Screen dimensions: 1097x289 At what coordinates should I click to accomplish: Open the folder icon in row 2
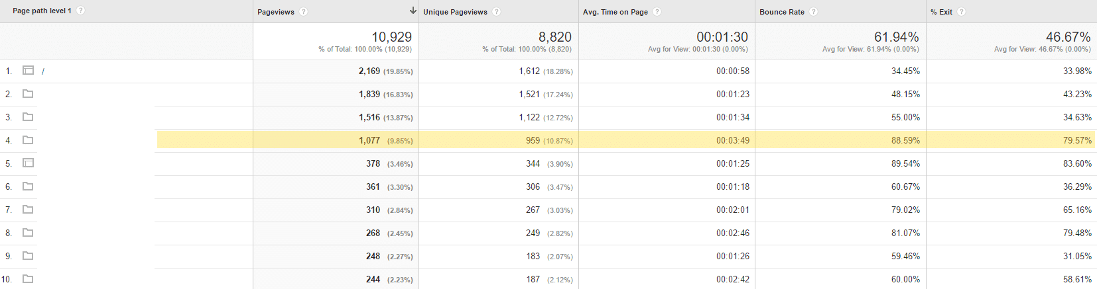(x=28, y=94)
